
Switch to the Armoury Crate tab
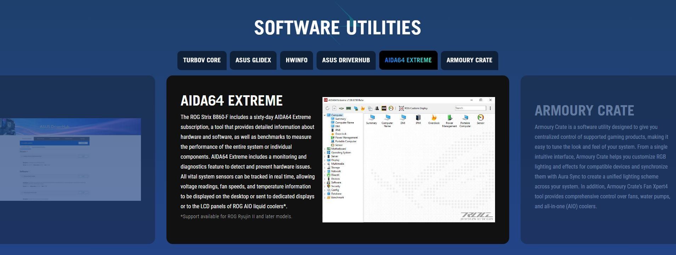pyautogui.click(x=469, y=60)
